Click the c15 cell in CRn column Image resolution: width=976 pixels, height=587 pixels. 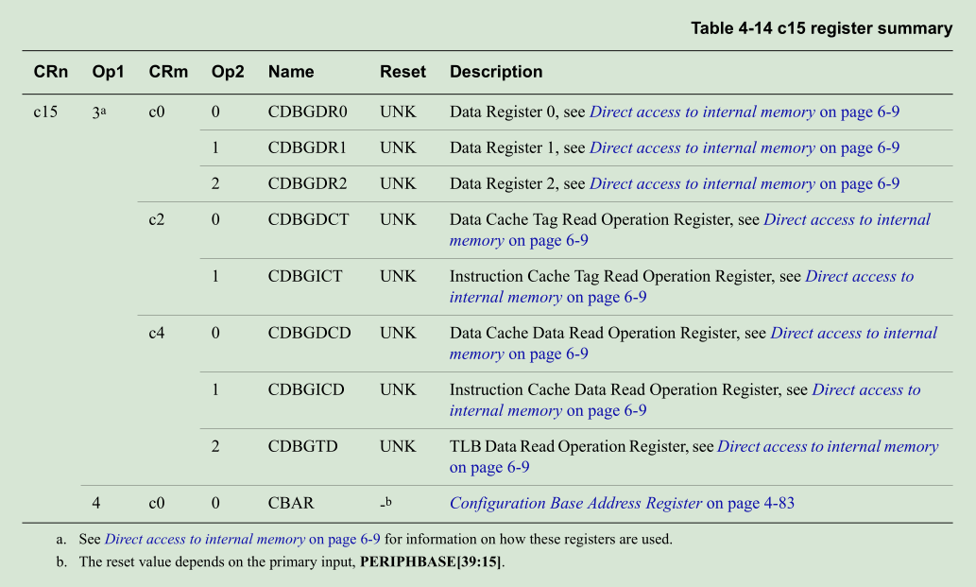click(x=44, y=112)
